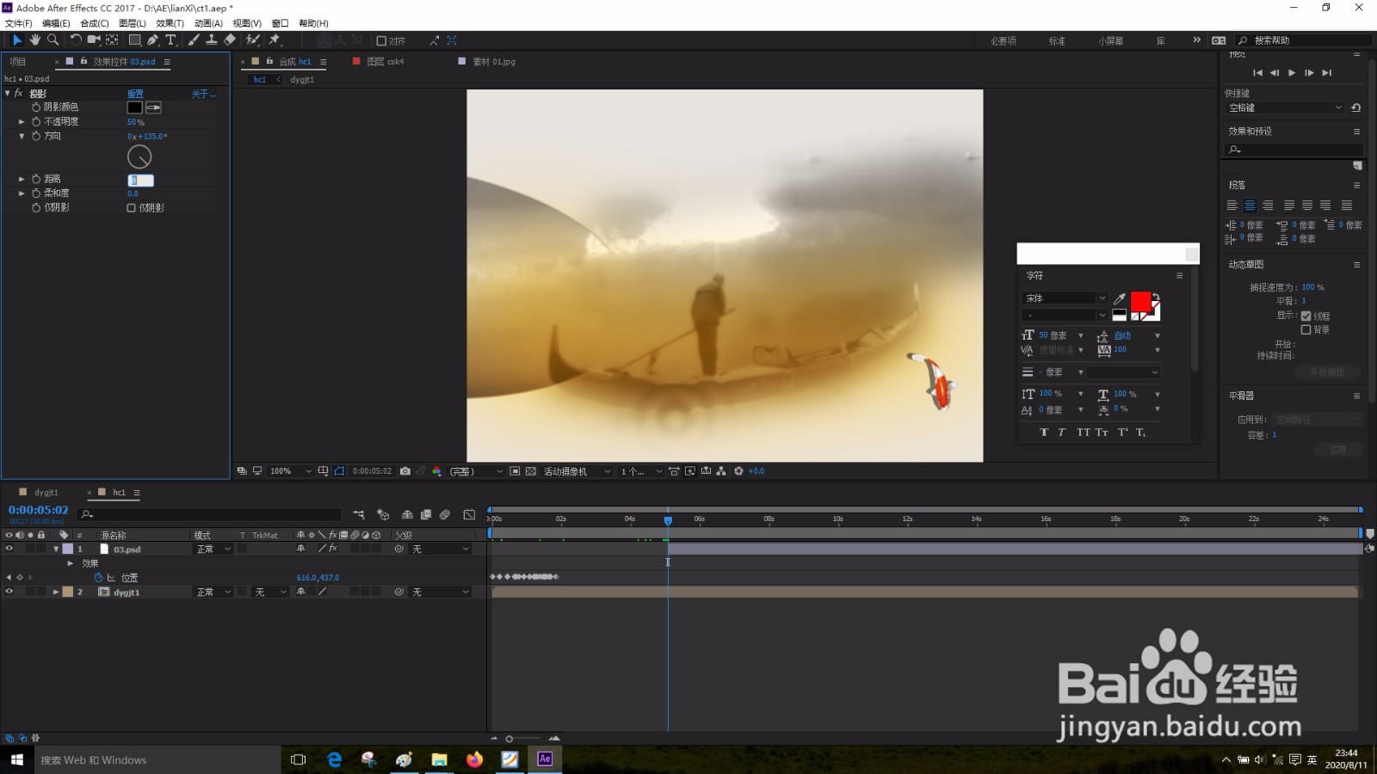Select the Rotation tool
This screenshot has width=1377, height=774.
76,40
